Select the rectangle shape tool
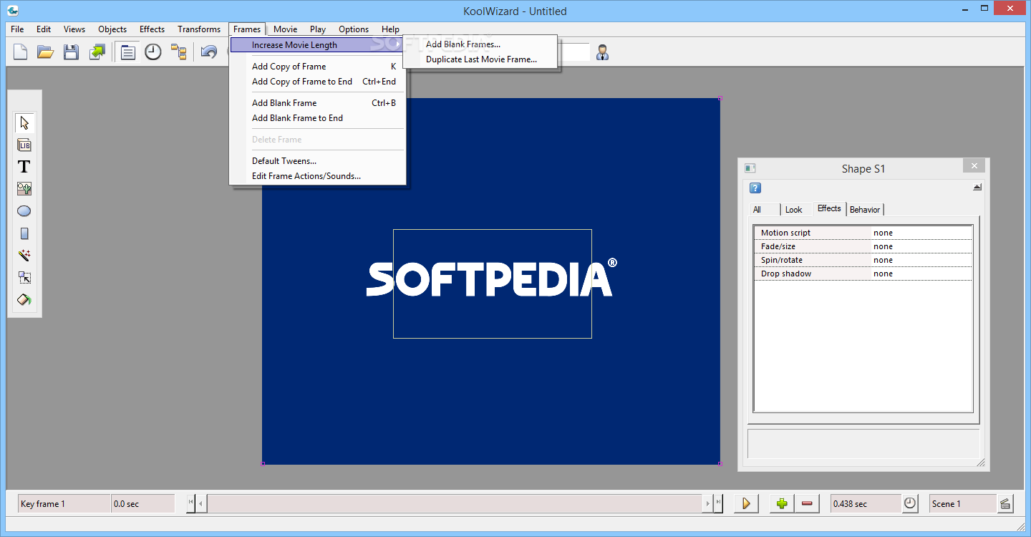The image size is (1031, 537). tap(24, 233)
